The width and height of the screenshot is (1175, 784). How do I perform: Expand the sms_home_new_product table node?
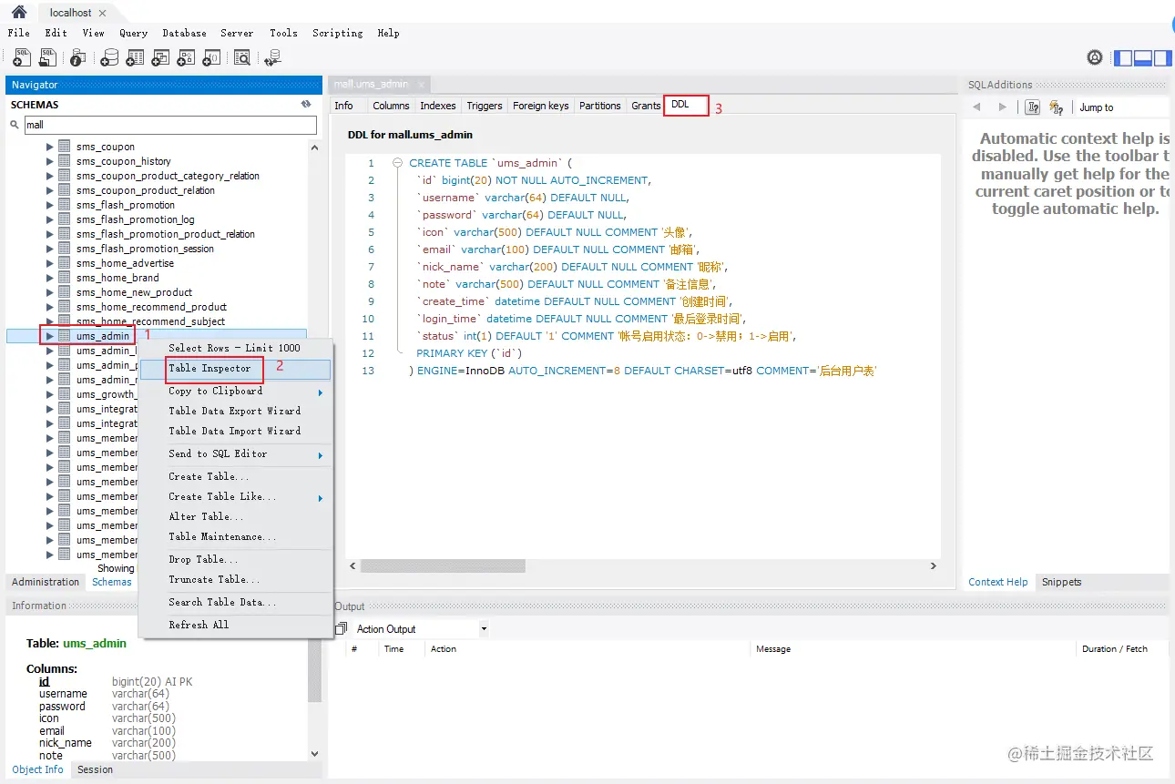50,292
